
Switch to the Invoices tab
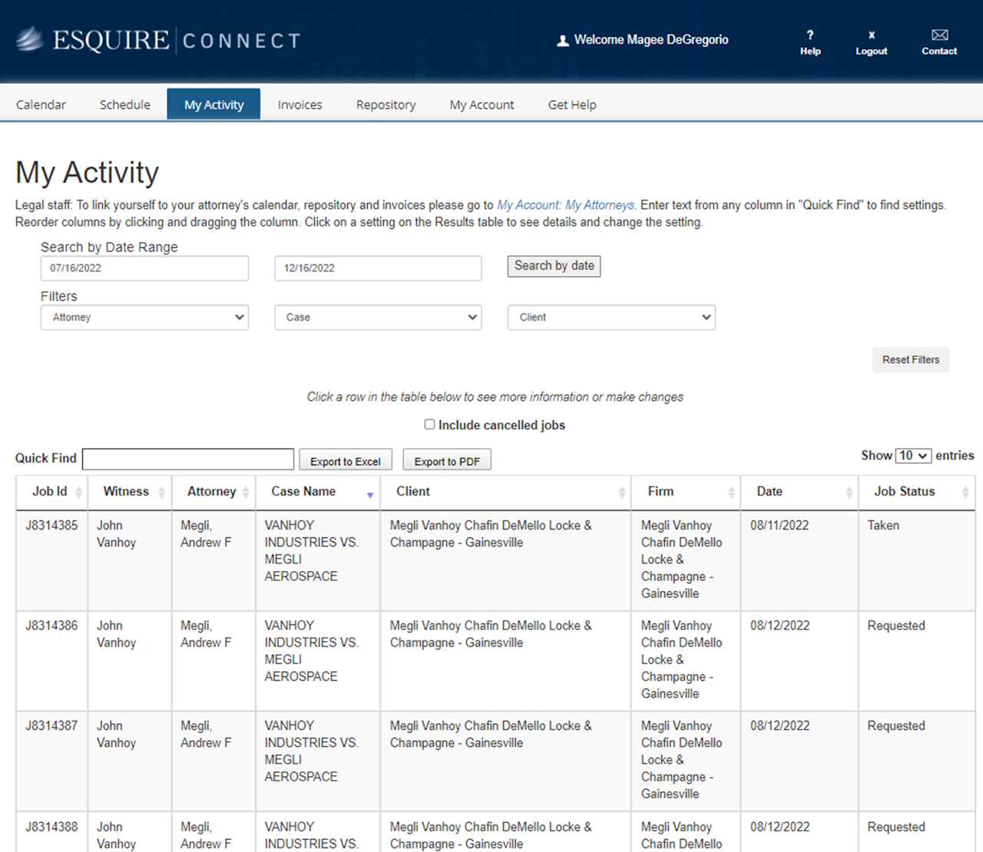click(x=300, y=104)
